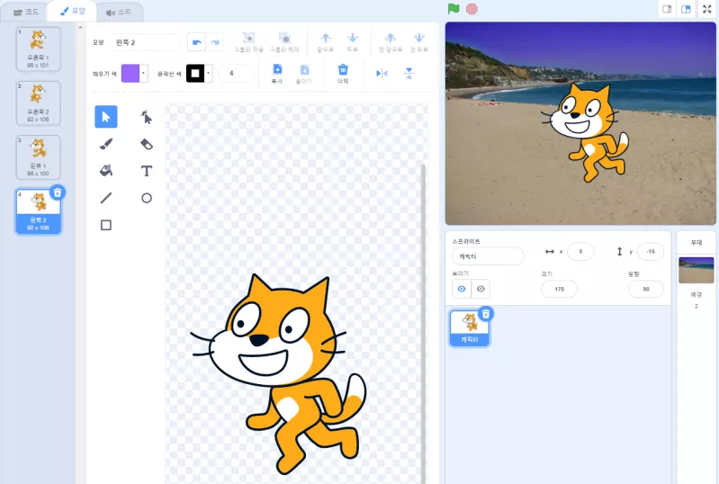Click the Copy icon
Viewport: 719px width, 484px height.
[277, 69]
